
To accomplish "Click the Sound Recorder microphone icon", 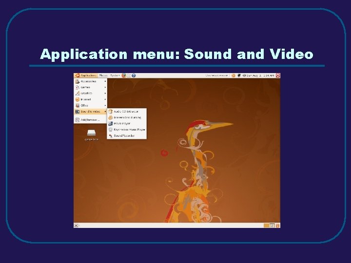I will (110, 135).
